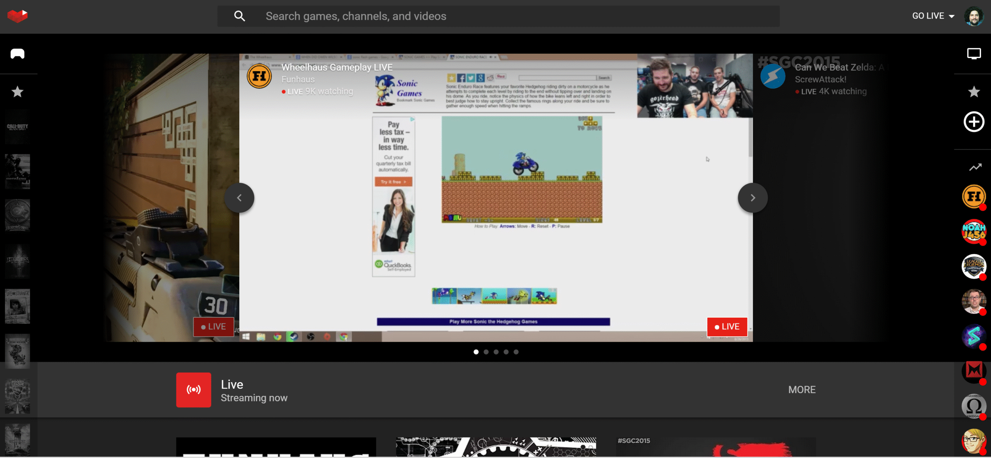This screenshot has height=458, width=991.
Task: Select the fourth carousel dot
Action: [x=506, y=352]
